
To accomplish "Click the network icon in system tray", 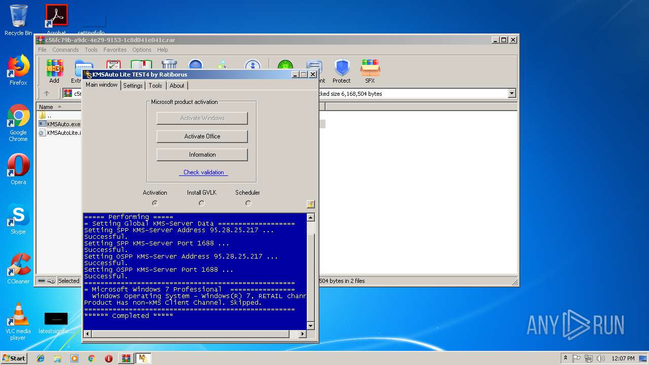I will (x=588, y=358).
